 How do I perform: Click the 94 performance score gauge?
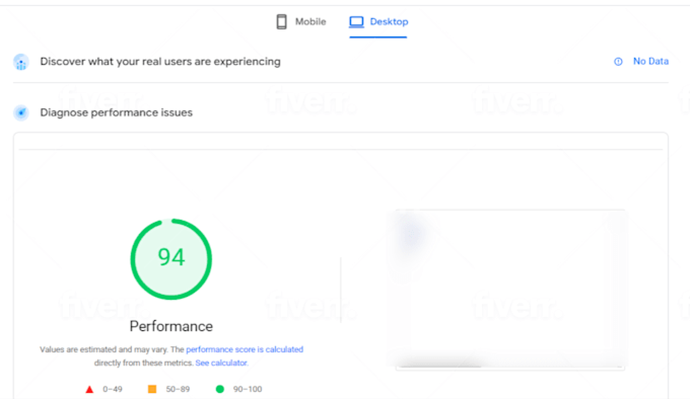[x=171, y=259]
